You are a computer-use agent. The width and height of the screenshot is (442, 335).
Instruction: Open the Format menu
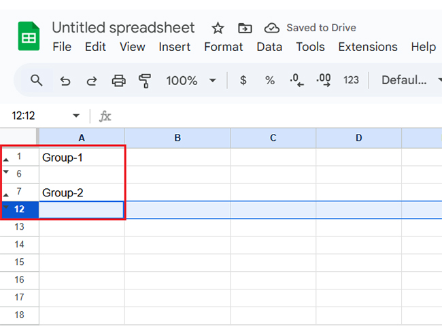tap(223, 47)
